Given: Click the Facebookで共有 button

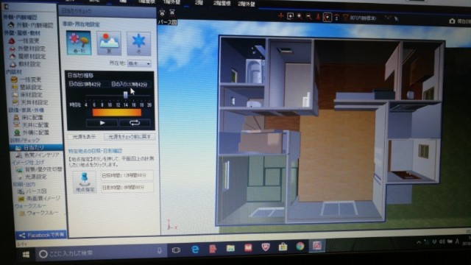Looking at the screenshot, I should tap(41, 235).
